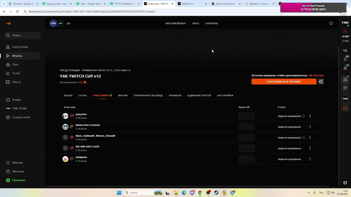Viewport: 351px width, 197px height.
Task: Open team NO AIM JUST LUCK
Action: [87, 147]
